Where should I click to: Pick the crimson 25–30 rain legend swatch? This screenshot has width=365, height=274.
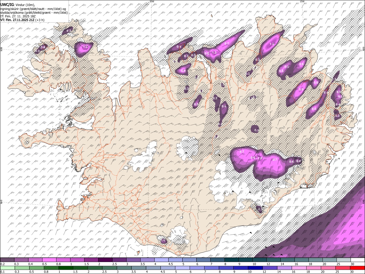click(343, 268)
